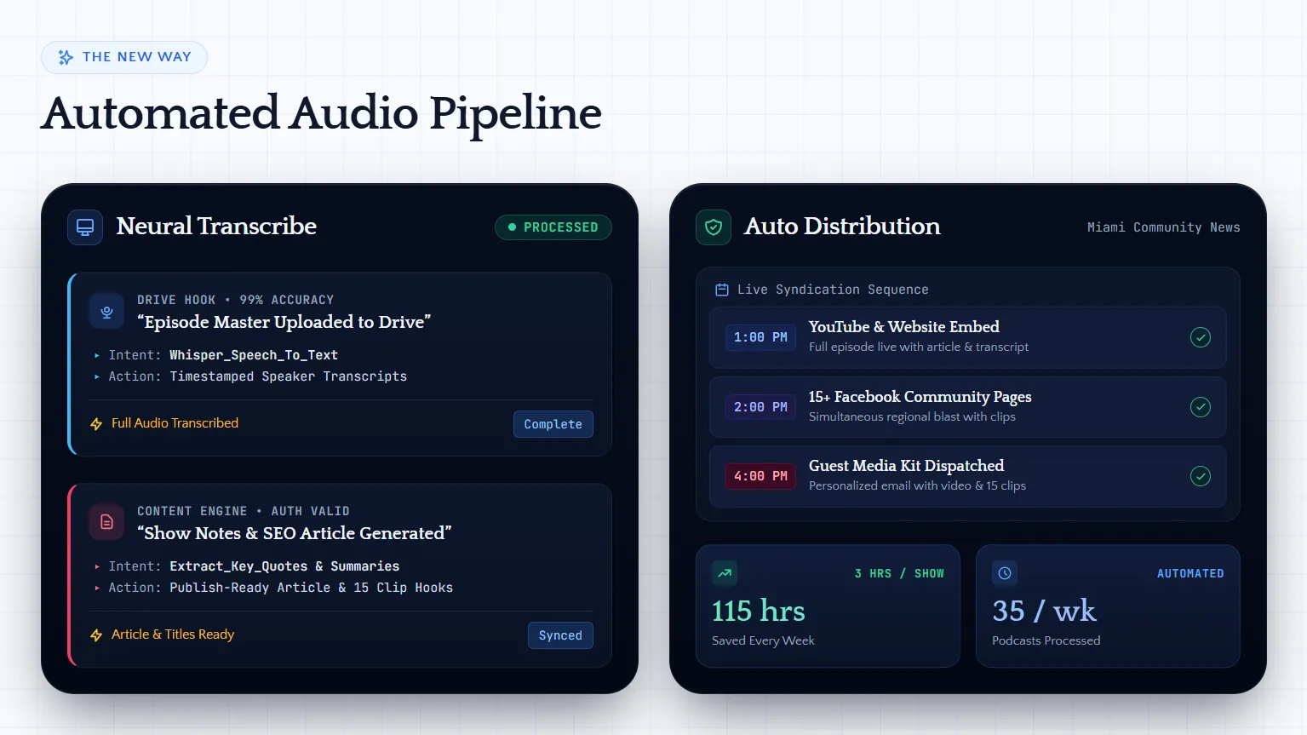The image size is (1307, 735).
Task: Click the Live Syndication Sequence label
Action: (833, 290)
